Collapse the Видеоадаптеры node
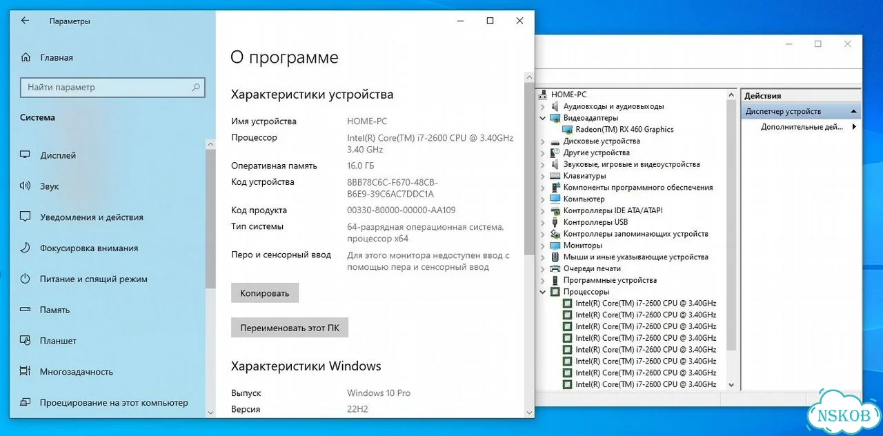This screenshot has width=883, height=436. click(x=543, y=118)
